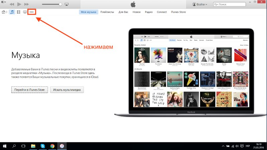The width and height of the screenshot is (267, 150).
Task: Click the MacBook promo image
Action: coord(191,73)
